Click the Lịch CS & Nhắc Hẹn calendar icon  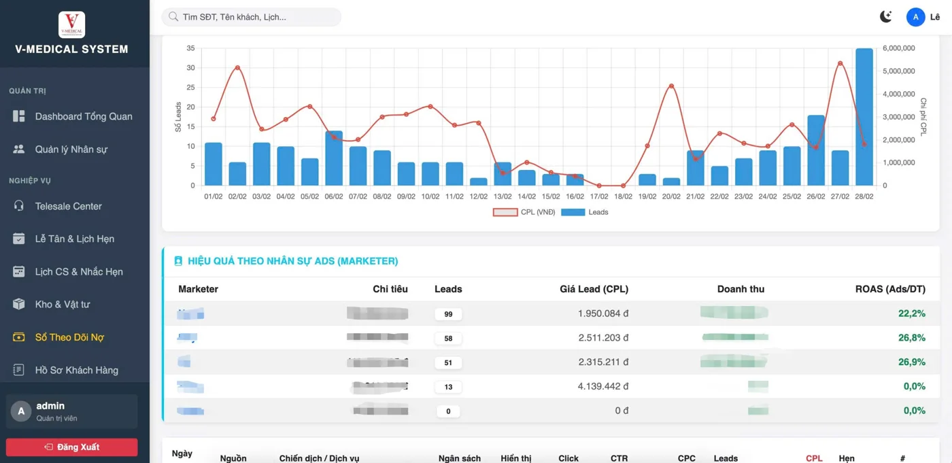tap(19, 271)
